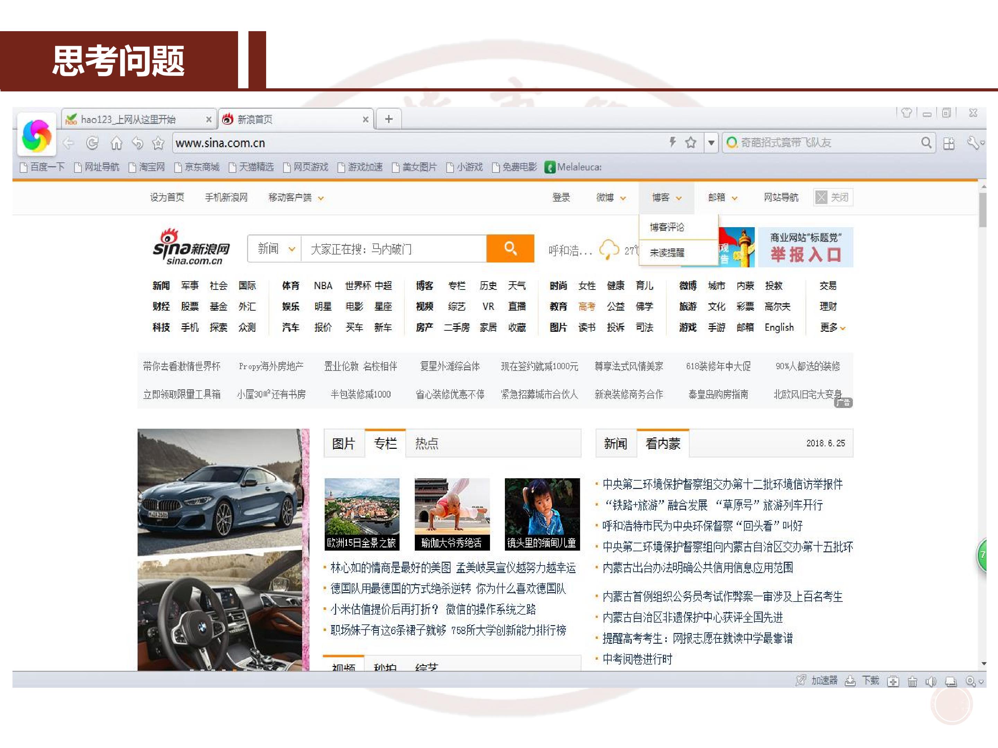Click the orange Sina search button

510,248
